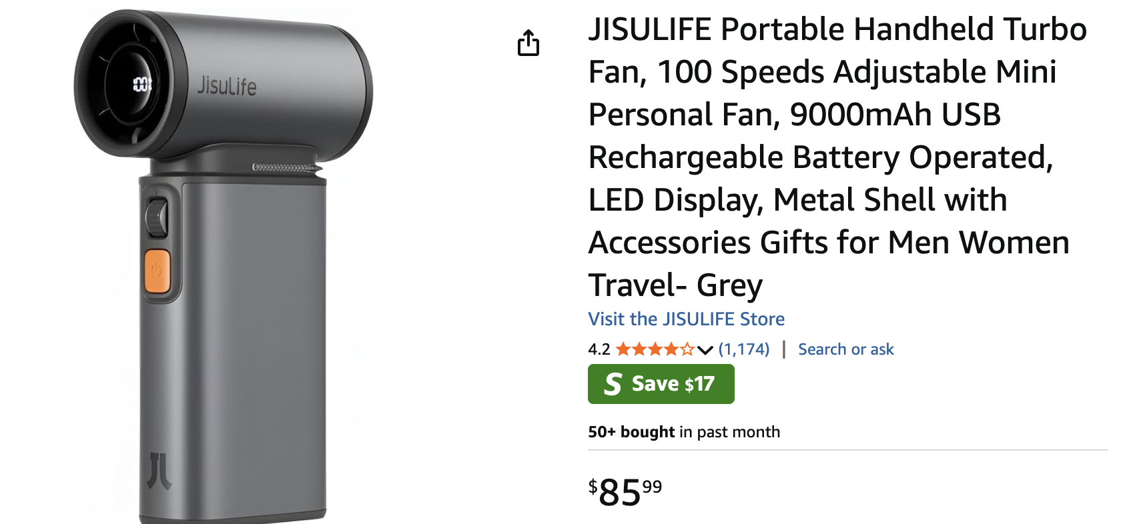The width and height of the screenshot is (1125, 524).
Task: Click the $85.99 price
Action: tap(625, 492)
